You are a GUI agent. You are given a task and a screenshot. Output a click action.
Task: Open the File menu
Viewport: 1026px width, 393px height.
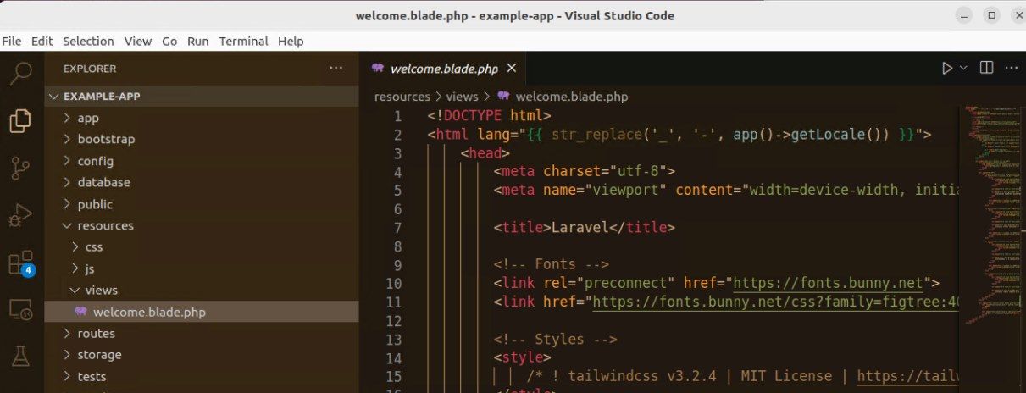(x=12, y=41)
